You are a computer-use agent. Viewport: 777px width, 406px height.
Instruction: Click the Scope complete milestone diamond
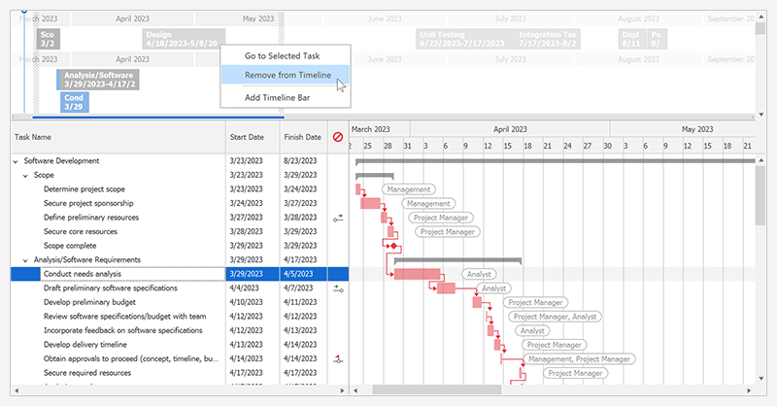click(x=392, y=247)
